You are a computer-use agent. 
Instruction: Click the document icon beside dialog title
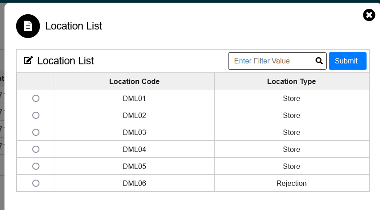tap(28, 26)
